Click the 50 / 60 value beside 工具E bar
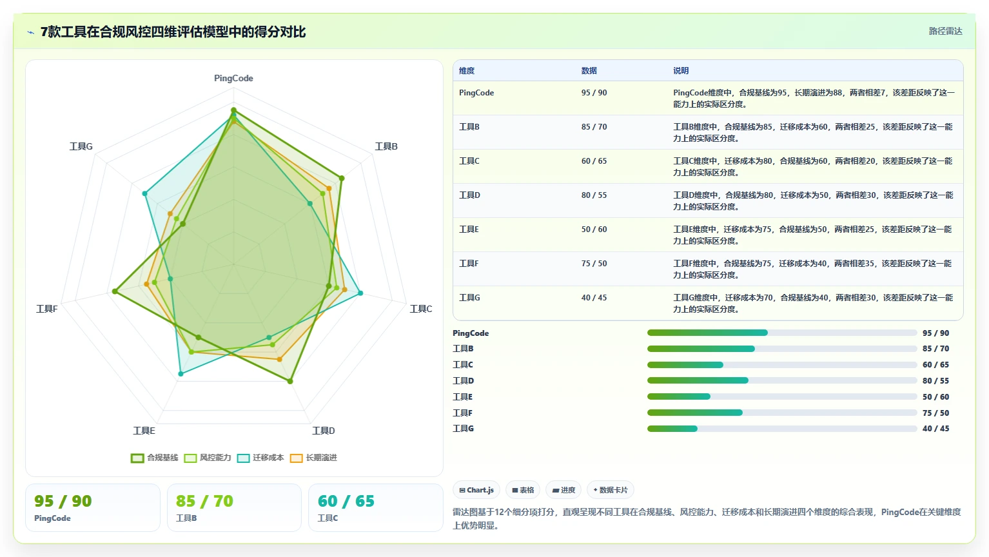 point(935,397)
